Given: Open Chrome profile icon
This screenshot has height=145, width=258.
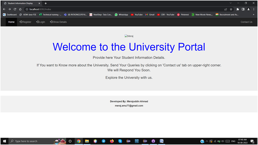Looking at the screenshot, I should coord(249,9).
